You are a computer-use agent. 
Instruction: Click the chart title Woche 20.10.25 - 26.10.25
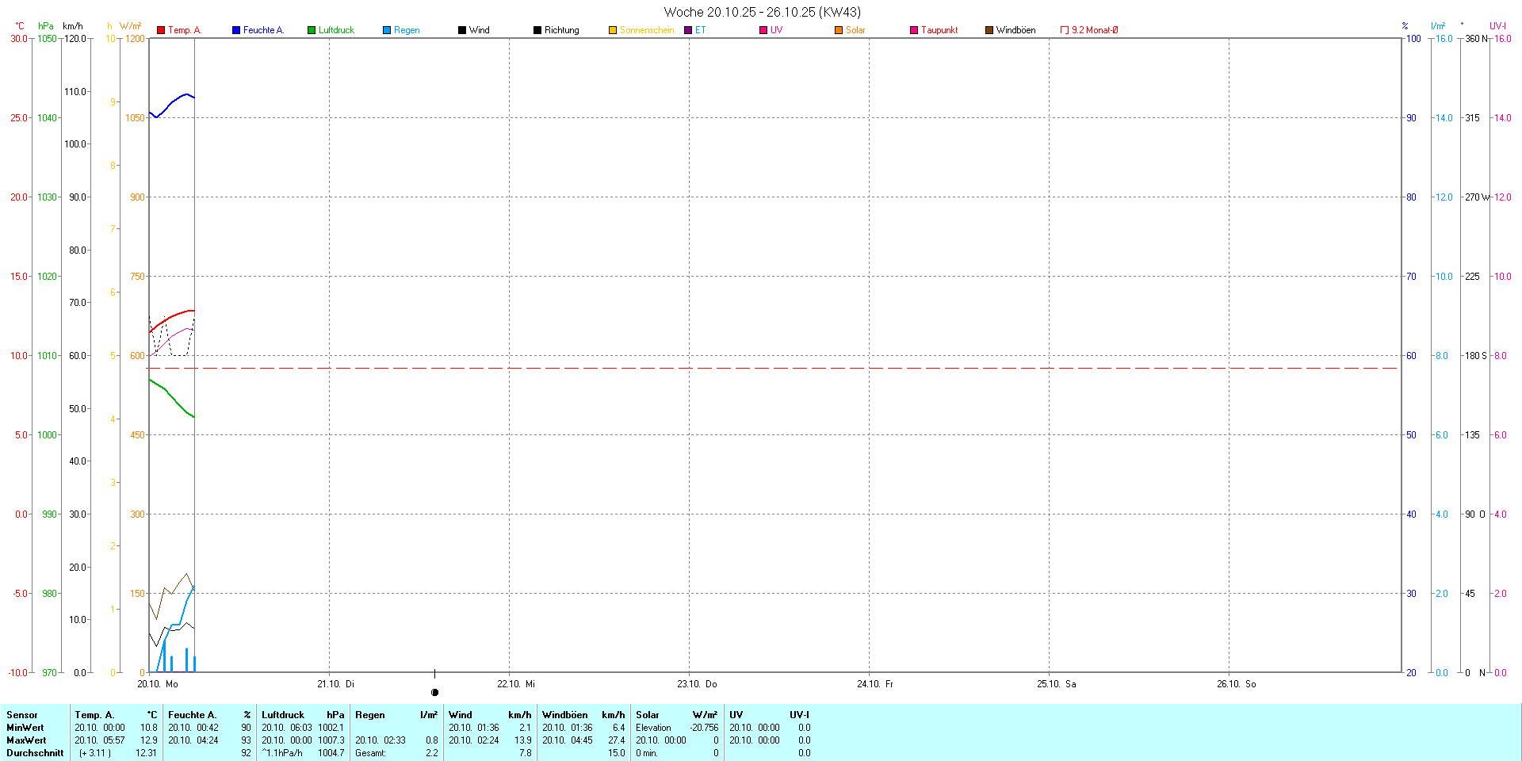point(761,12)
